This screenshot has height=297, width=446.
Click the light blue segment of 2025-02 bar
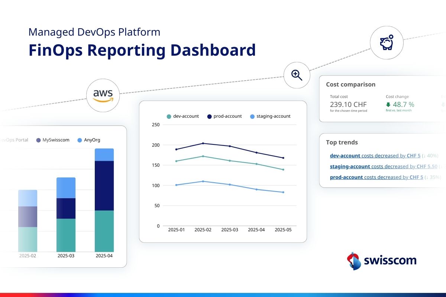[28, 198]
